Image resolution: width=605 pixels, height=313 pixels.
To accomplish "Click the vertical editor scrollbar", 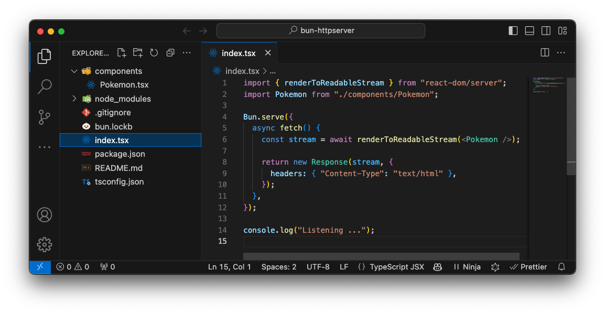I will tap(571, 126).
